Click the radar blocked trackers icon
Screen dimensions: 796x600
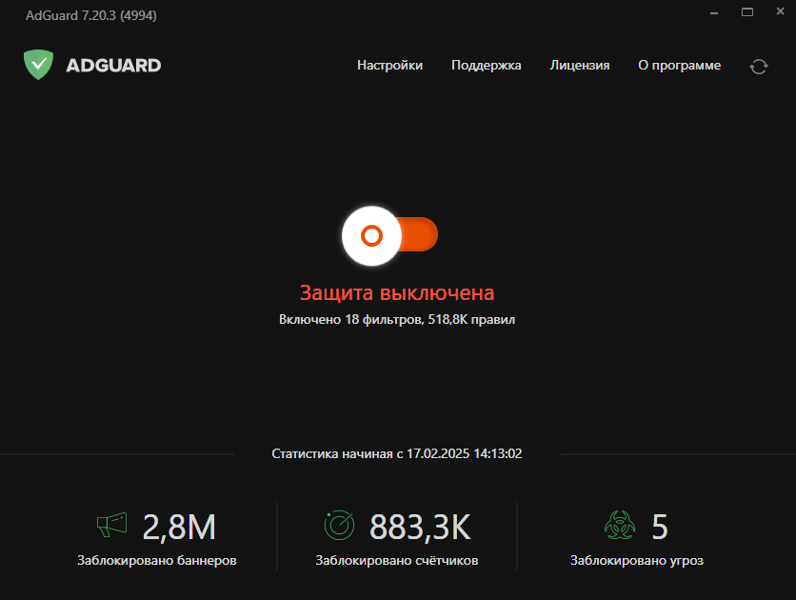pyautogui.click(x=339, y=525)
